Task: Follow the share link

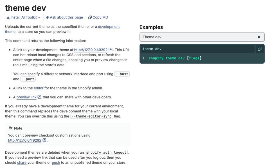Action: [22, 163]
